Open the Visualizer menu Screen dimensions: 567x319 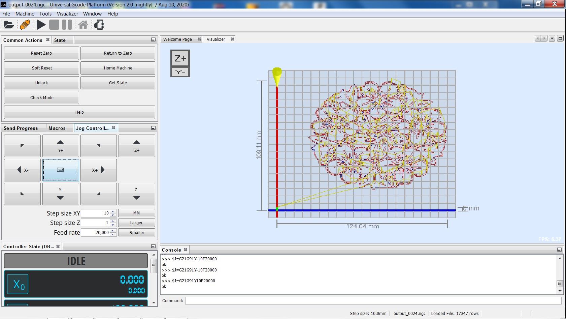tap(67, 14)
